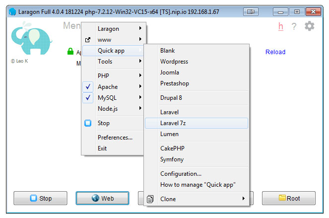The width and height of the screenshot is (329, 218).
Task: Click the Web button
Action: click(x=102, y=198)
